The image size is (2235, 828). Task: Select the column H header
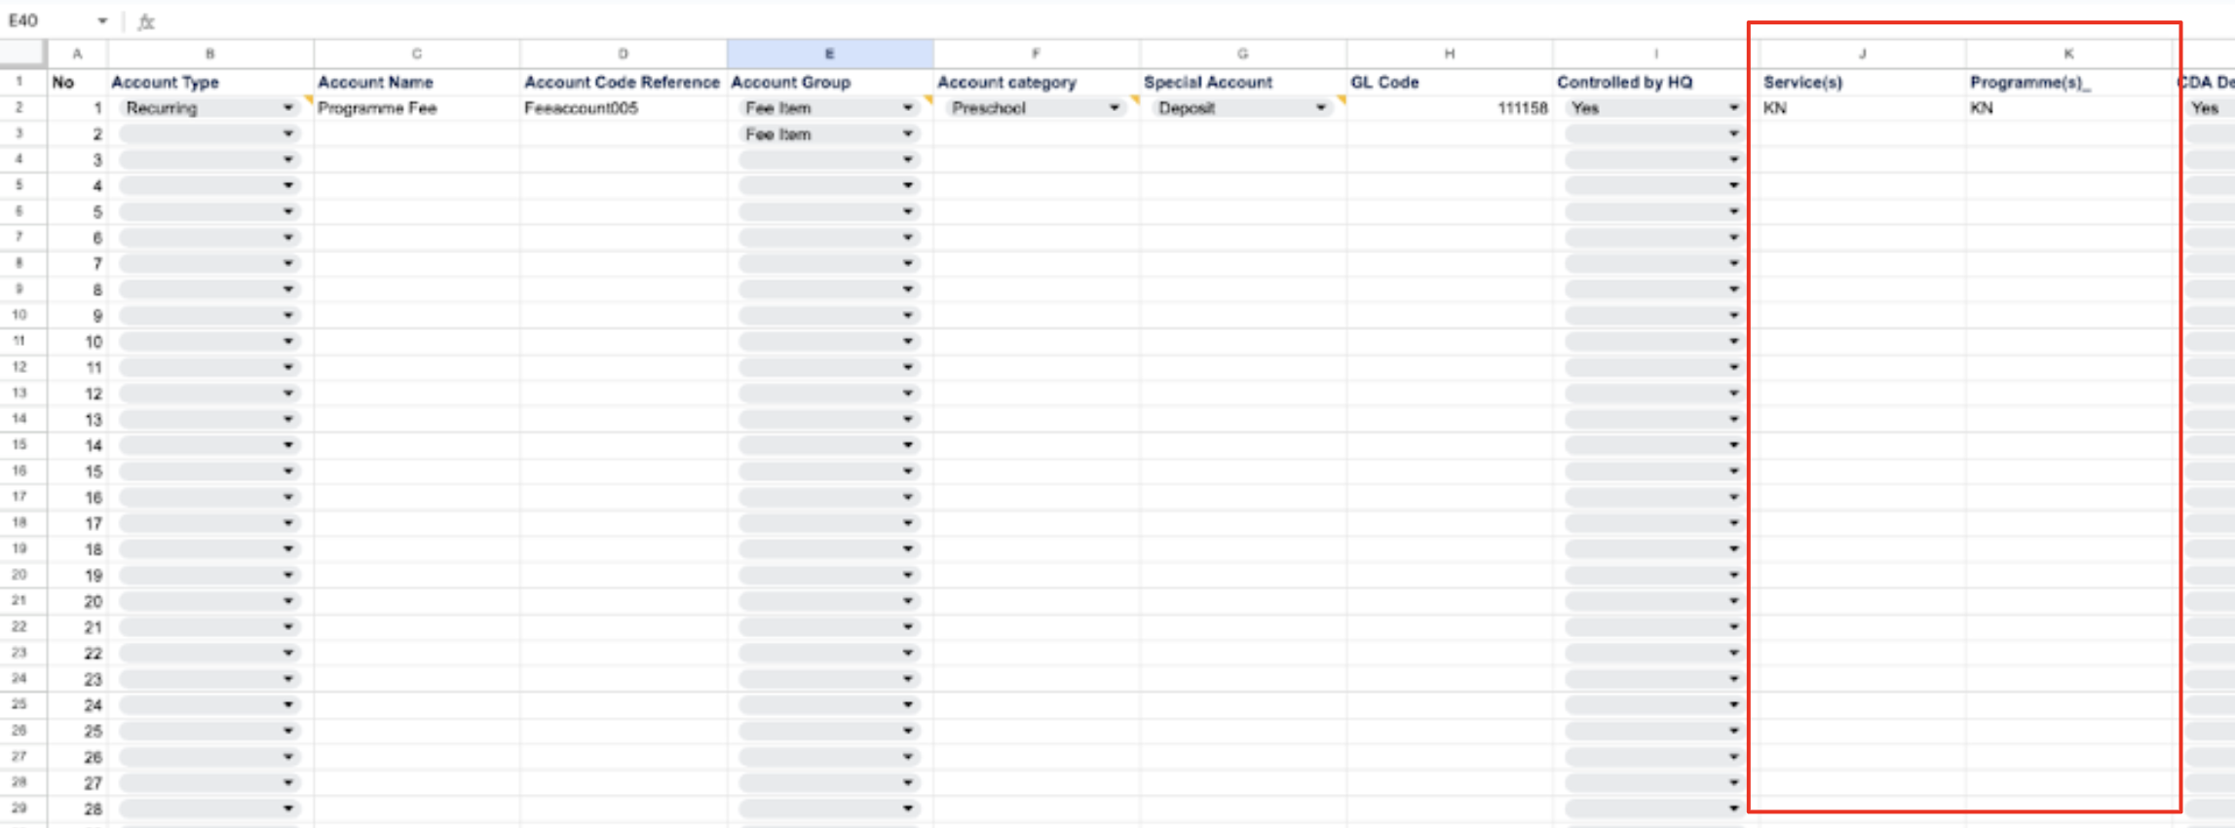(x=1449, y=55)
